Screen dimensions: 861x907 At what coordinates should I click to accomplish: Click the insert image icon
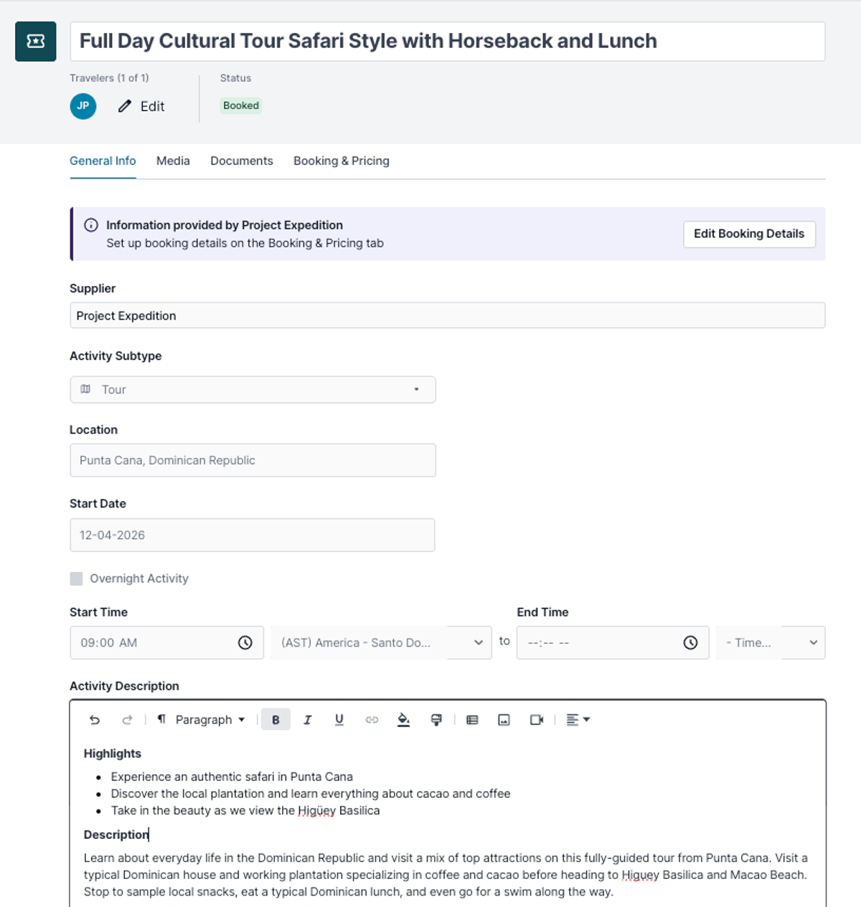[504, 720]
